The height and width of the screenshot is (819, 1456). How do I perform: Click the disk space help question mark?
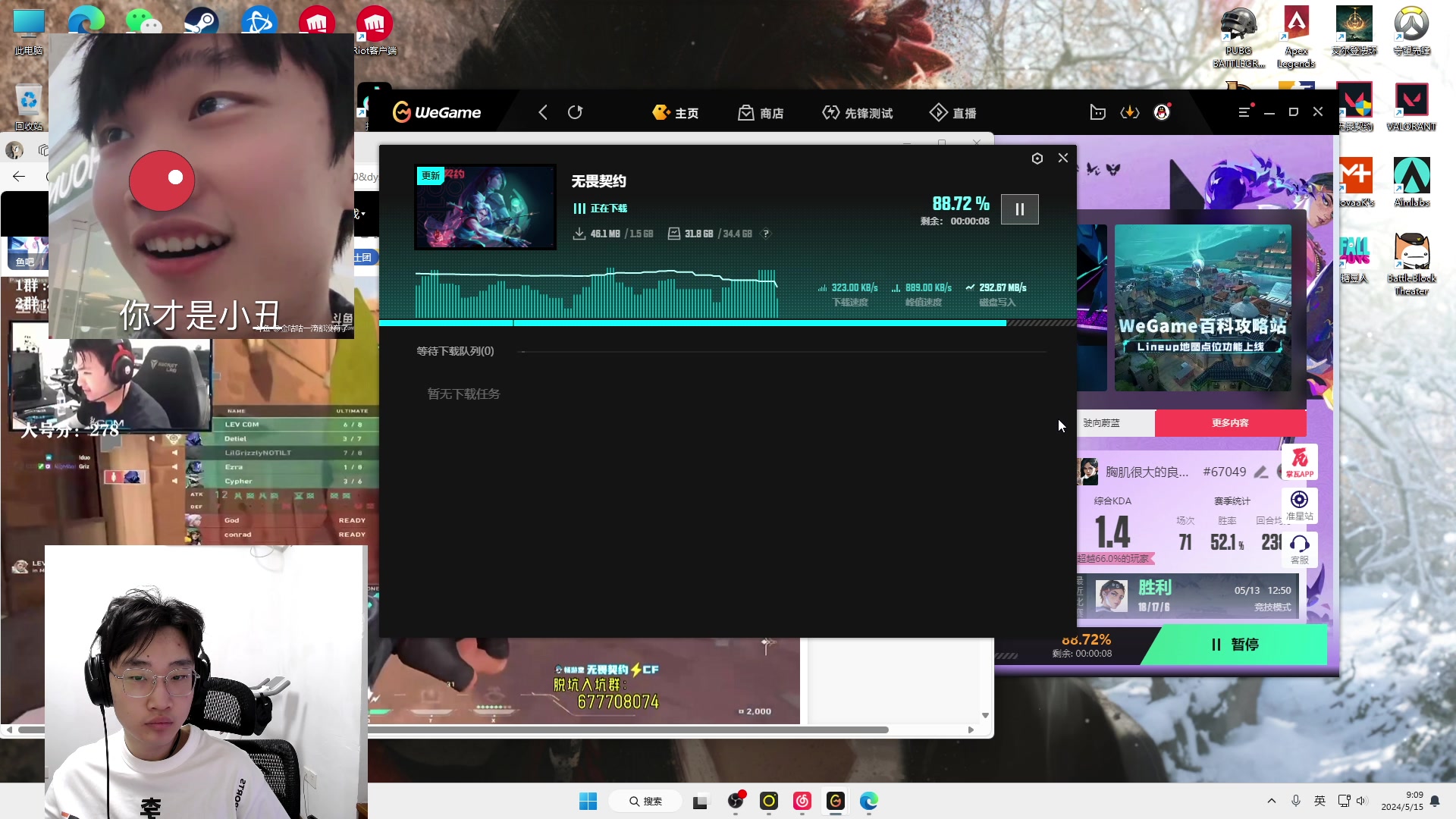766,234
